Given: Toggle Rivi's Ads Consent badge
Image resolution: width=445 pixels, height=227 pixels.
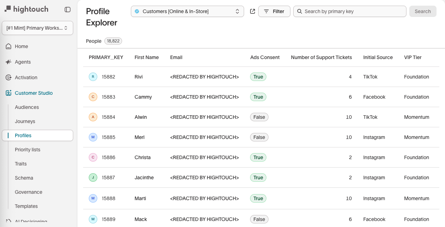Looking at the screenshot, I should coord(258,77).
